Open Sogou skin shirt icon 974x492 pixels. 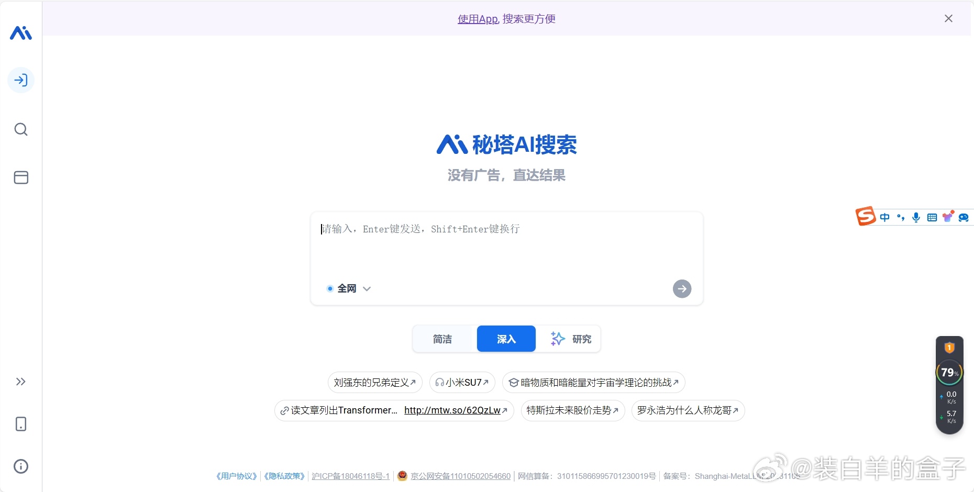(x=948, y=217)
